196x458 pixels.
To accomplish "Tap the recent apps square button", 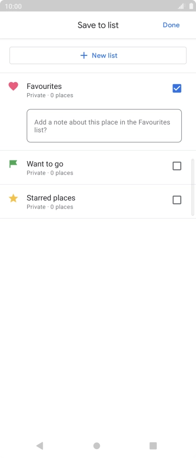I will [x=153, y=445].
